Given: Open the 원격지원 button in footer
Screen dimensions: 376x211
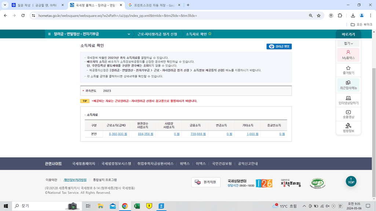Looking at the screenshot, I should click(206, 182).
